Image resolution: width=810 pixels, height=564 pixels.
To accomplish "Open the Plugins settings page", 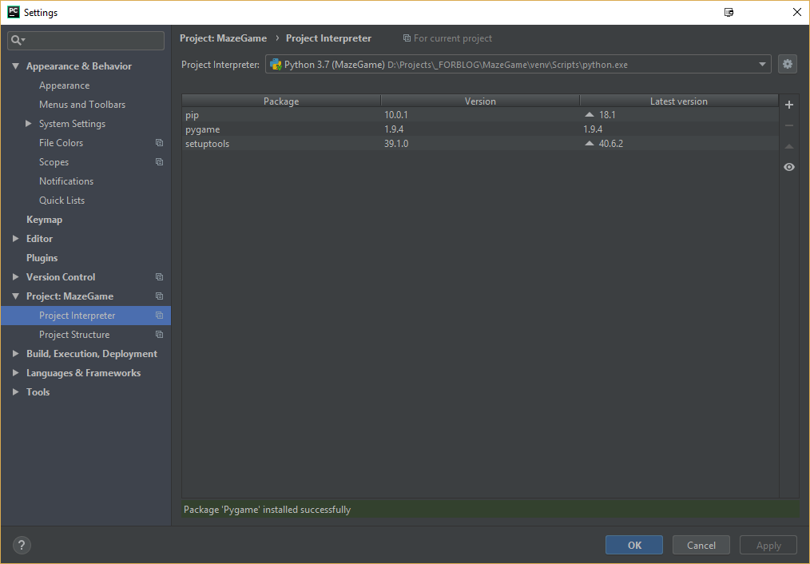I will point(42,258).
